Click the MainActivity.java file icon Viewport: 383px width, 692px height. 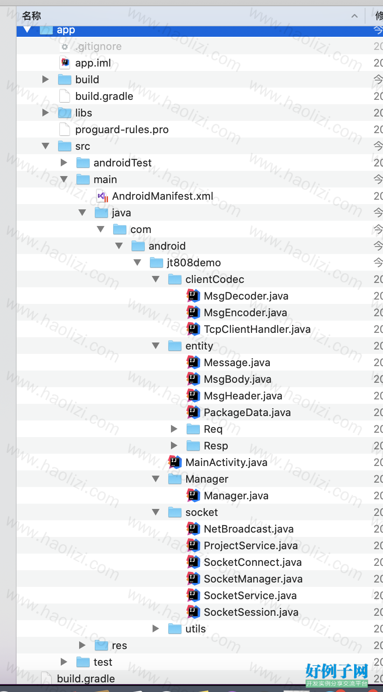click(x=175, y=462)
